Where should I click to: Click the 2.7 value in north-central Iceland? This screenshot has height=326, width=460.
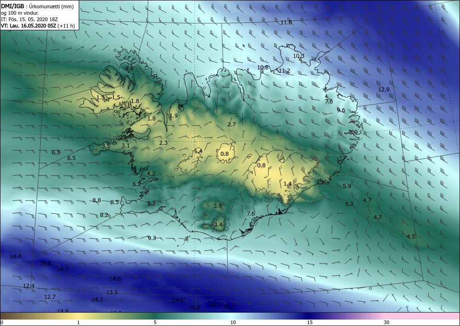tap(231, 124)
